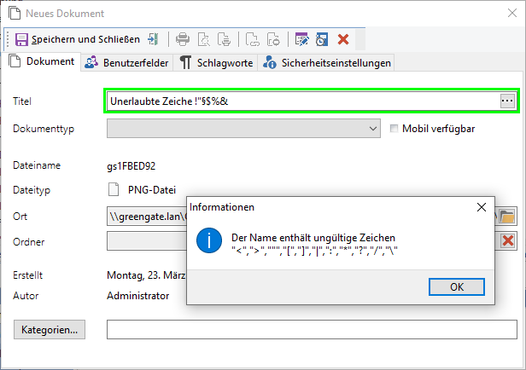Click the Administrator author text
Viewport: 526px width, 370px height.
coord(137,296)
